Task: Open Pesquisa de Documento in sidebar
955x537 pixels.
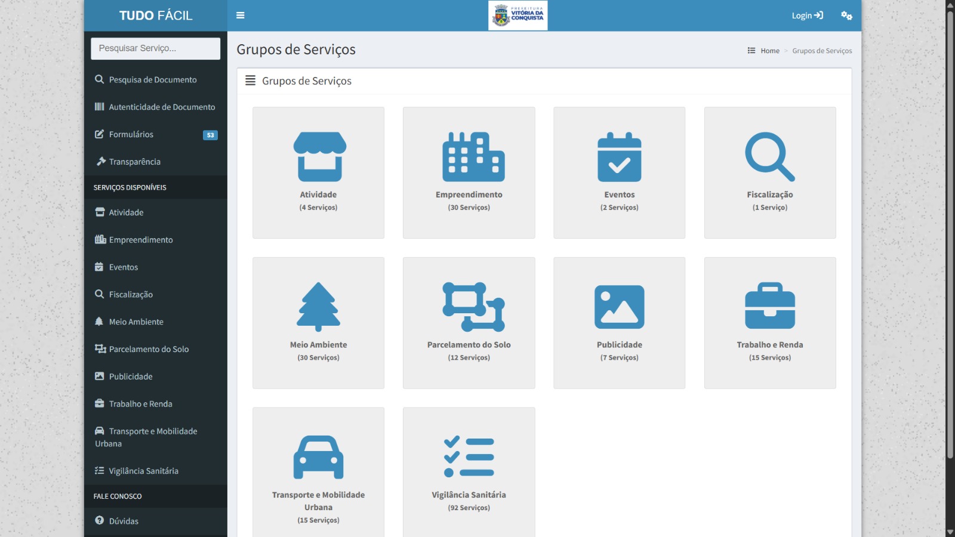Action: click(x=153, y=79)
